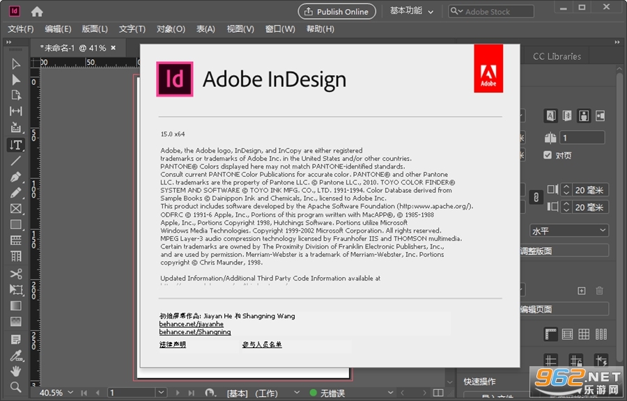
Task: Increase the top 20 毫米 margin stepper
Action: click(x=566, y=187)
